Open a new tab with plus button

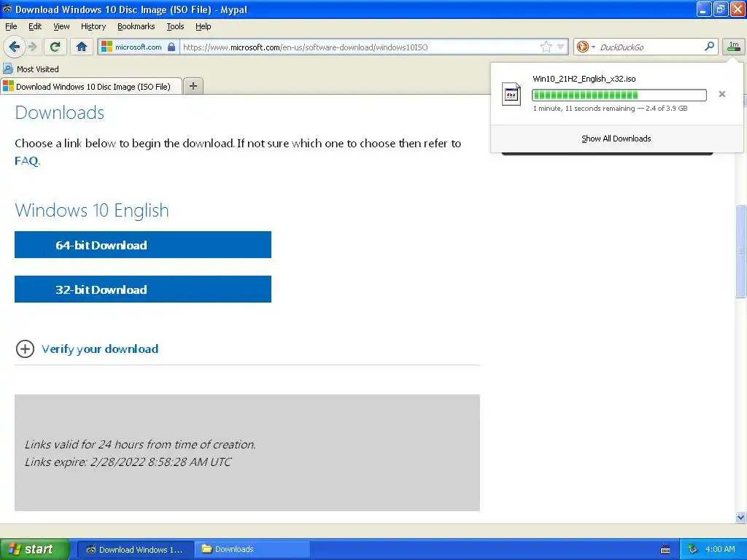pos(193,86)
